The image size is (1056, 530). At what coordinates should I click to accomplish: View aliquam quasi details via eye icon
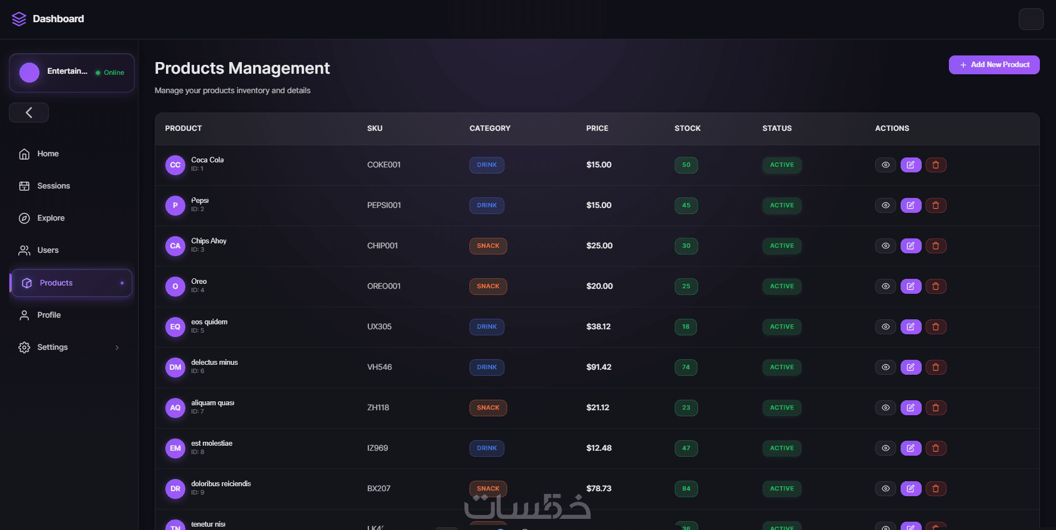[x=886, y=407]
